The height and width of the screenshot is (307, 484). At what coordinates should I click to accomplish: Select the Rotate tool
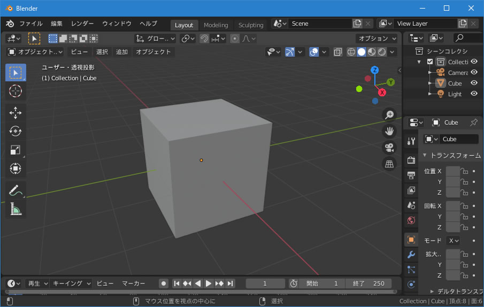(16, 131)
